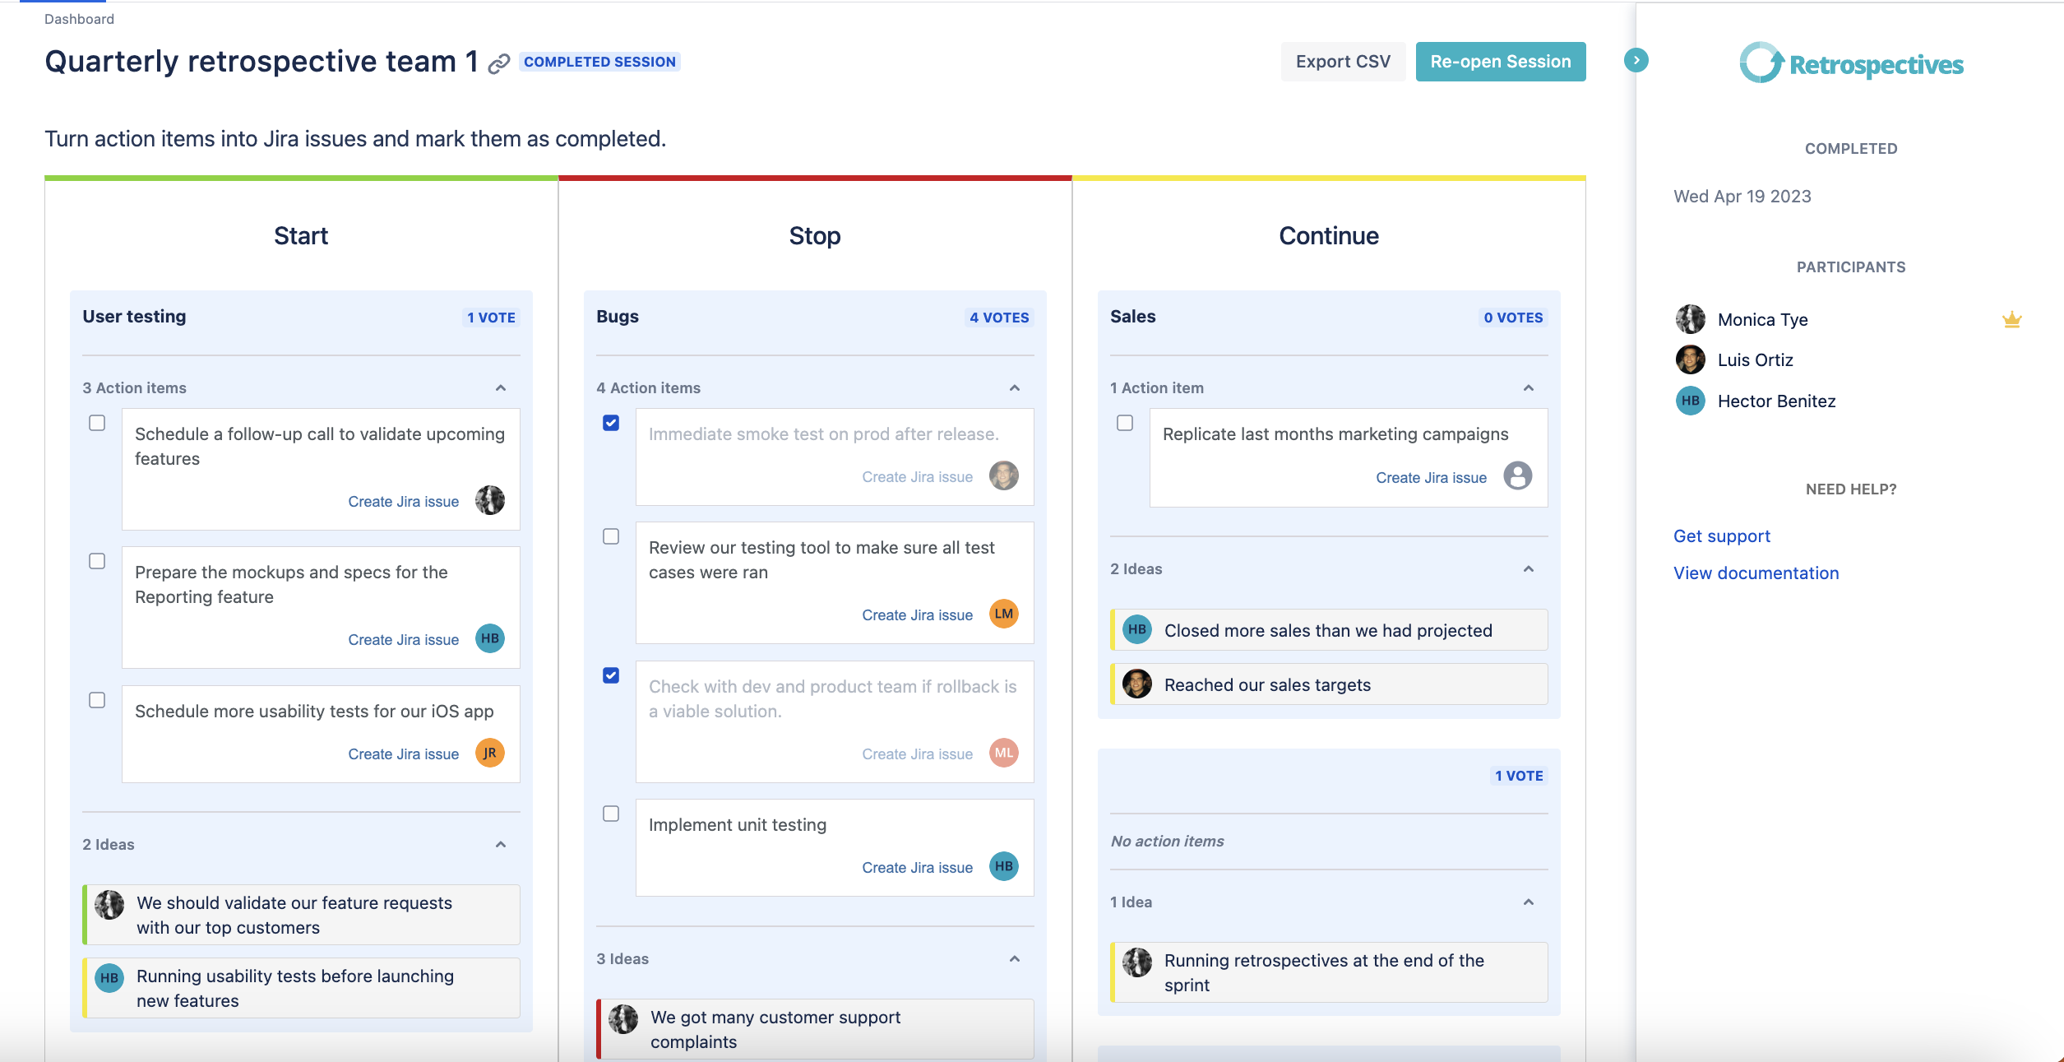
Task: Click the LM assignee avatar
Action: pyautogui.click(x=1003, y=614)
